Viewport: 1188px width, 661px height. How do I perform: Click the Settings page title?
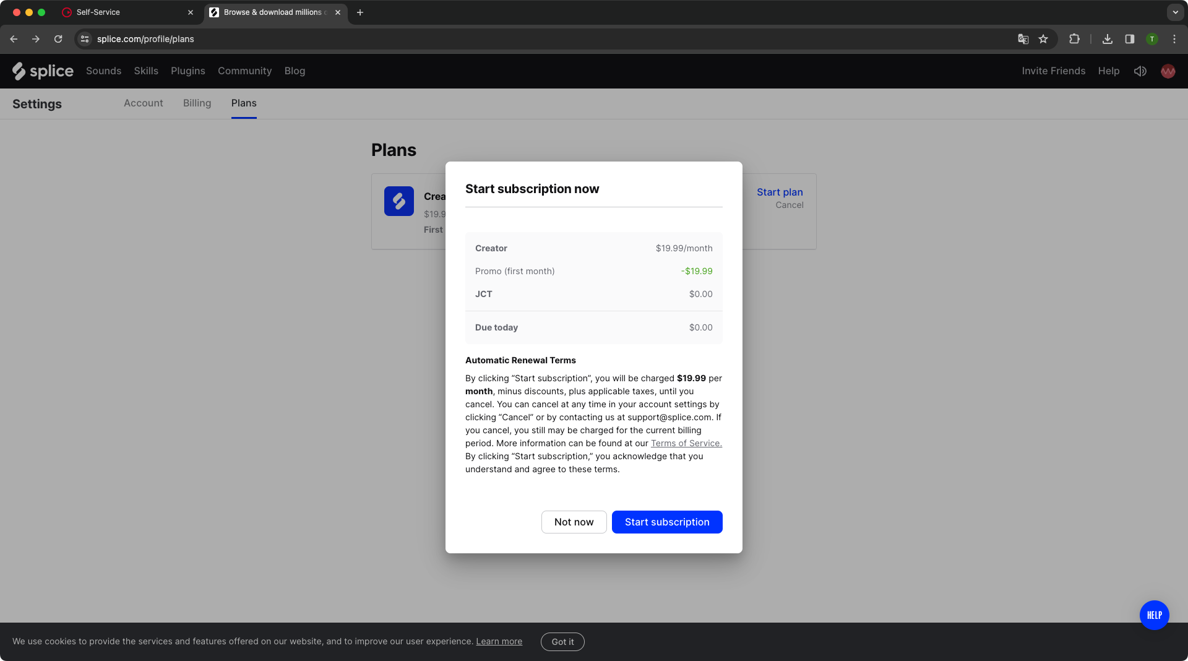pos(37,104)
